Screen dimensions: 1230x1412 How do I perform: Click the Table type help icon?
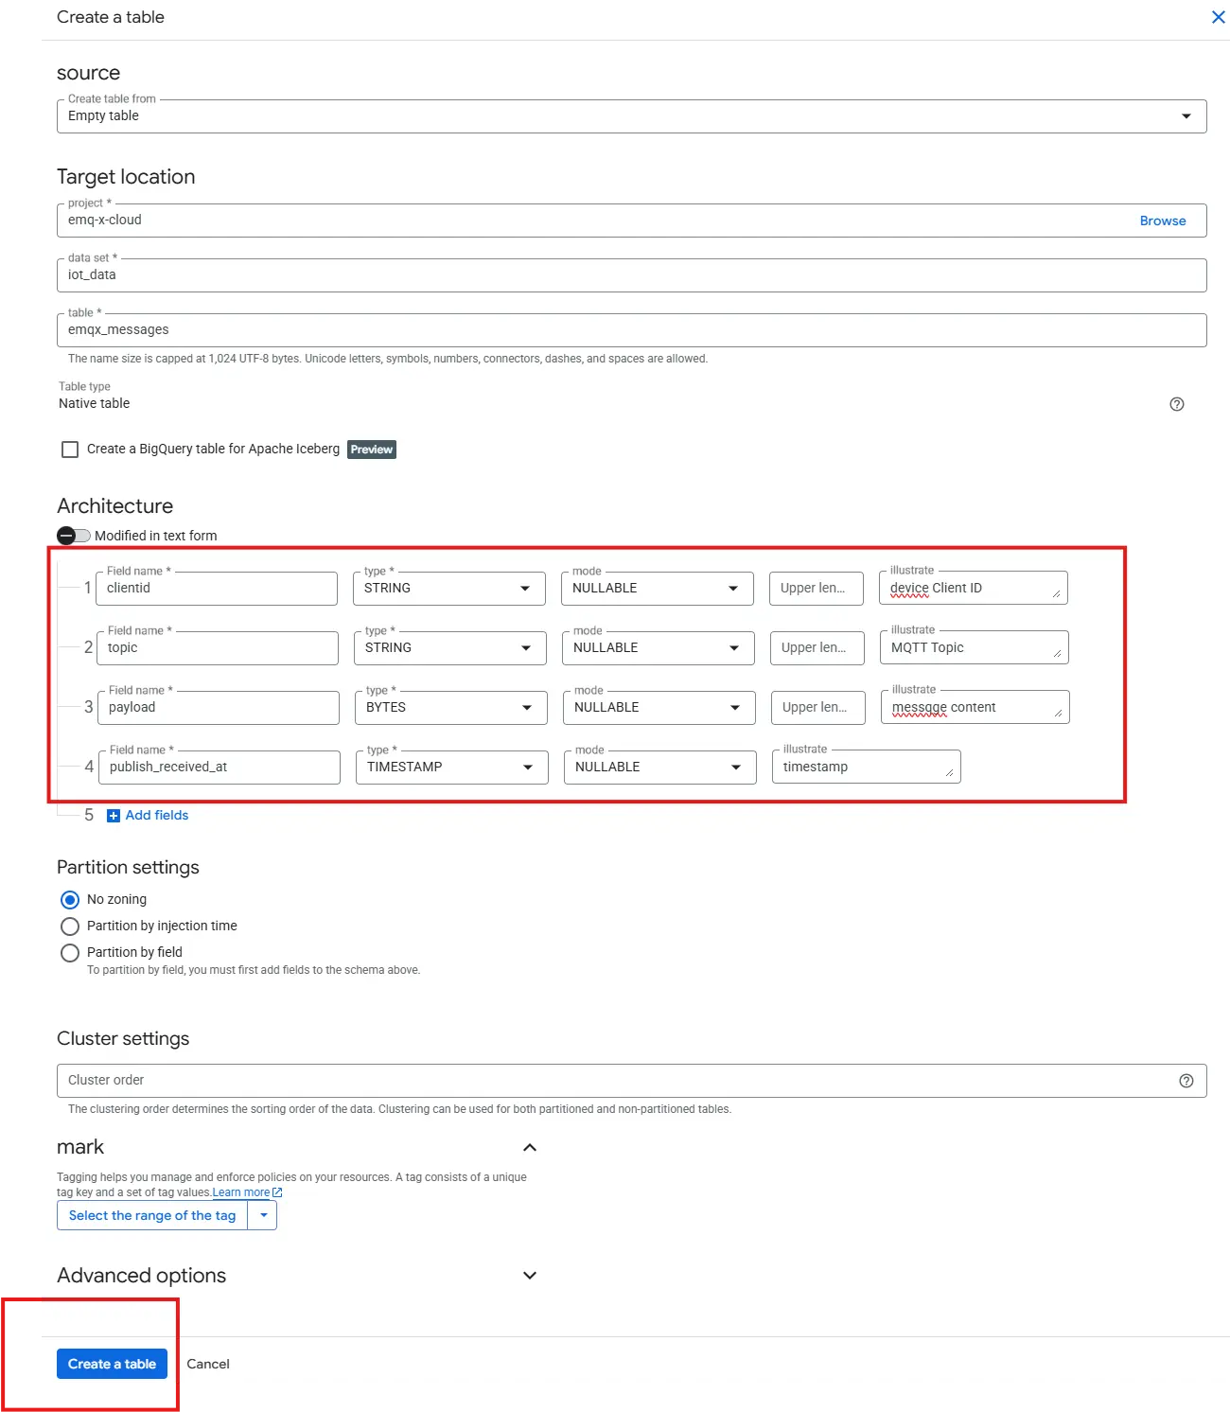pyautogui.click(x=1176, y=404)
